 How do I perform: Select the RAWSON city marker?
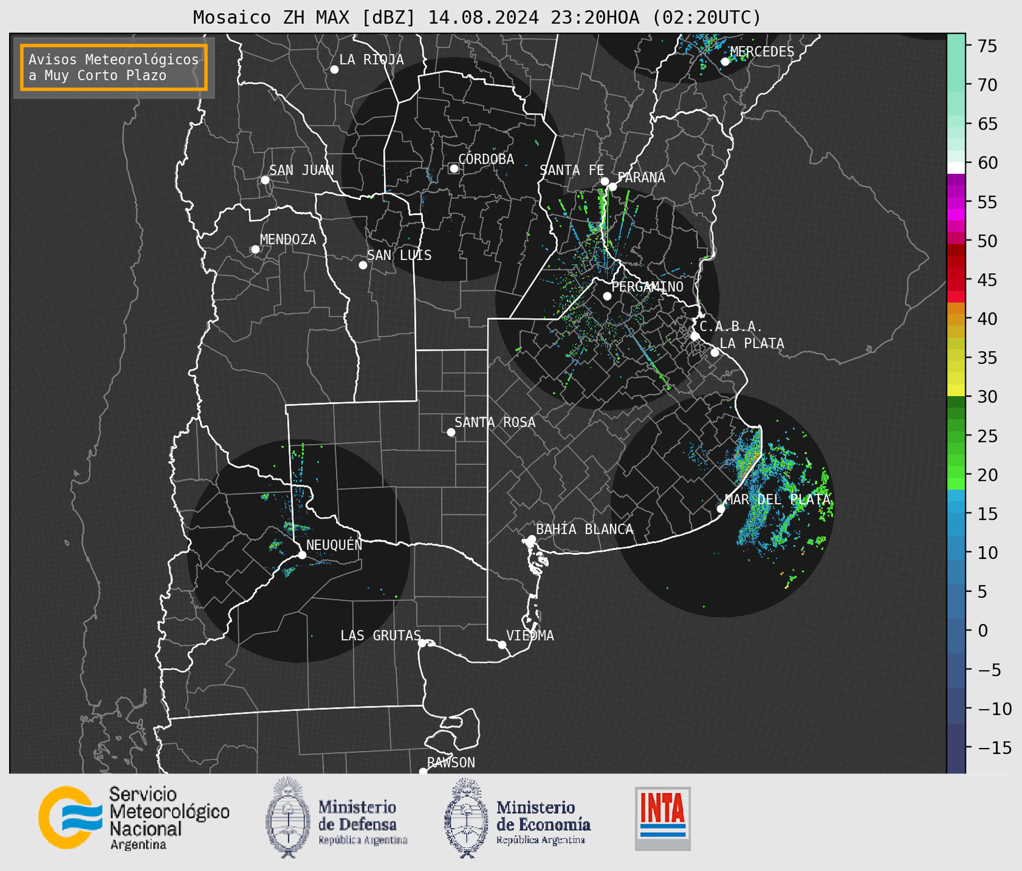click(x=423, y=772)
